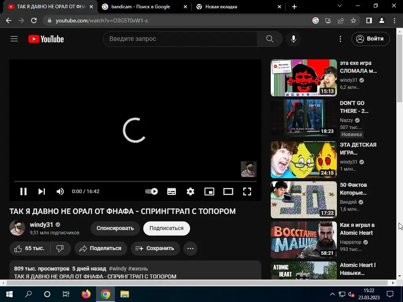Click Google icon in address bar
403x302 pixels.
pyautogui.click(x=316, y=20)
